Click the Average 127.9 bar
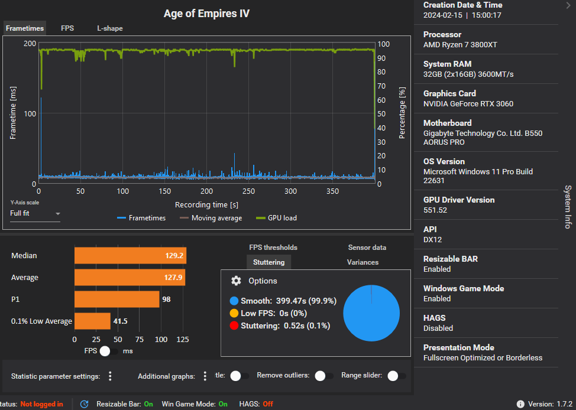Screen dimensions: 576x410 [130, 278]
